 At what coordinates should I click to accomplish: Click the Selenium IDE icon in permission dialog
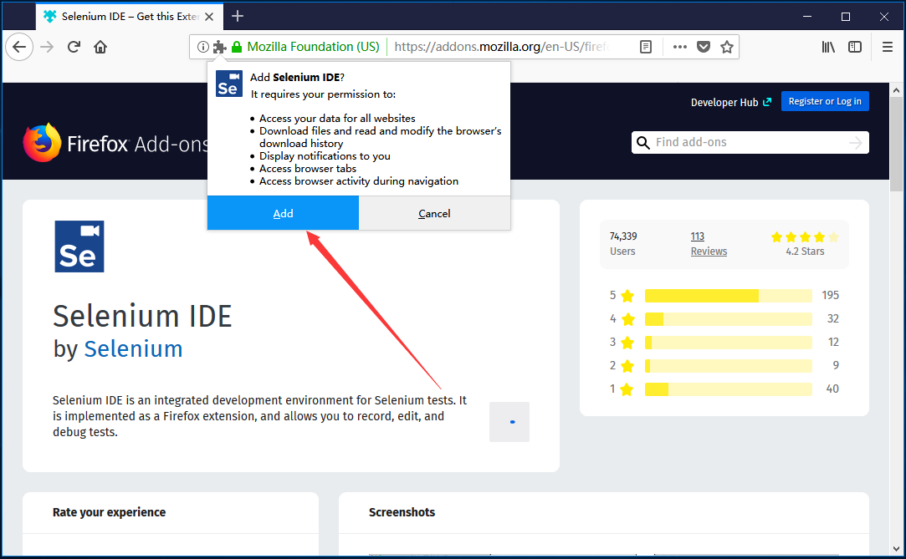[x=229, y=84]
